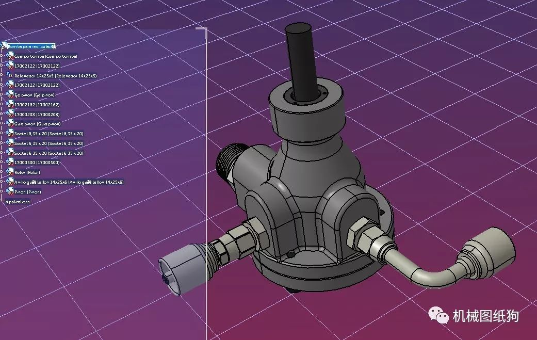Select the Pinon label in tree
The width and height of the screenshot is (537, 340).
tap(27, 192)
